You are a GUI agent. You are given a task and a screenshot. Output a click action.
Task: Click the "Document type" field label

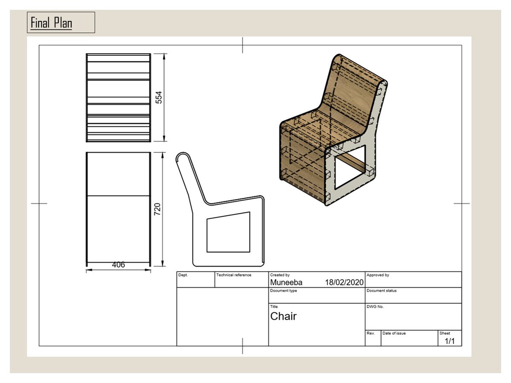[x=284, y=291]
